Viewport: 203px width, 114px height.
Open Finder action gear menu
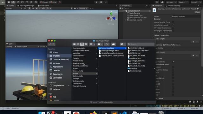[100, 44]
